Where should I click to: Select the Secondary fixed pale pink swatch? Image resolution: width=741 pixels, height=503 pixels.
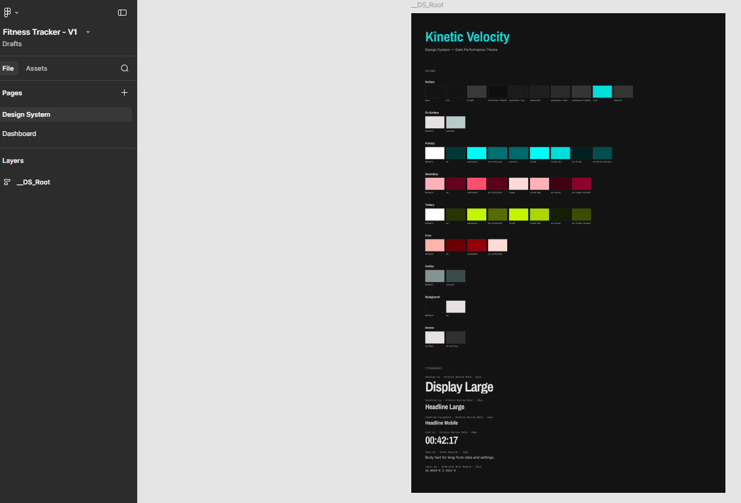pos(519,183)
